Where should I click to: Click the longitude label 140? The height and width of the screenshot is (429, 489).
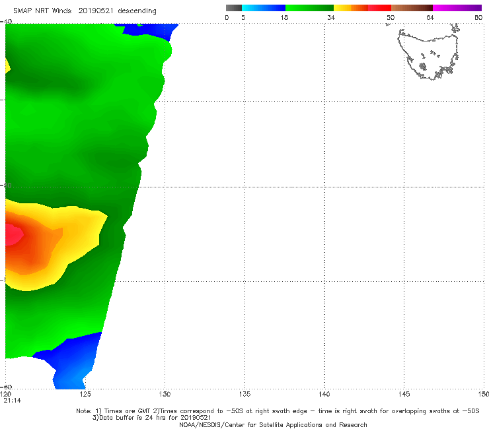point(324,395)
